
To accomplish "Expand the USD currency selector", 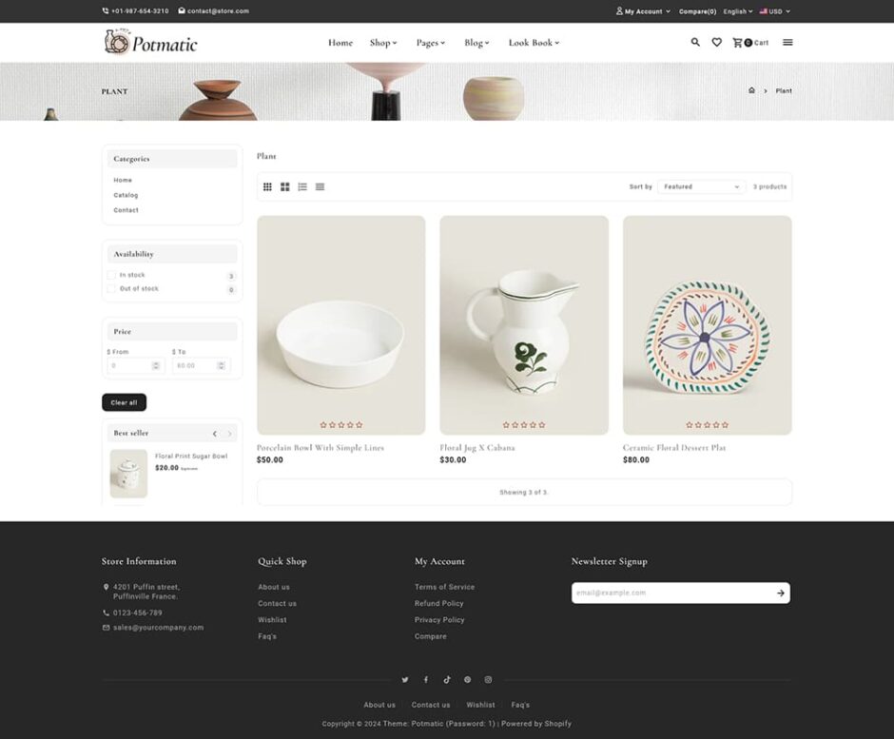I will coord(775,11).
